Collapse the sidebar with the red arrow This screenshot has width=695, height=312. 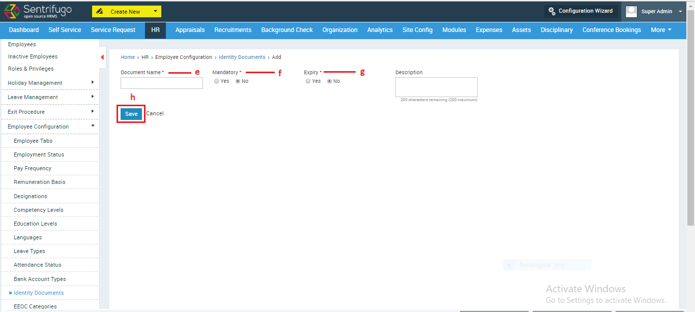click(102, 57)
